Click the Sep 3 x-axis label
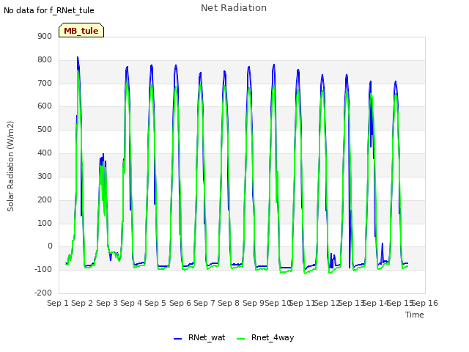The width and height of the screenshot is (469, 352). [x=107, y=303]
